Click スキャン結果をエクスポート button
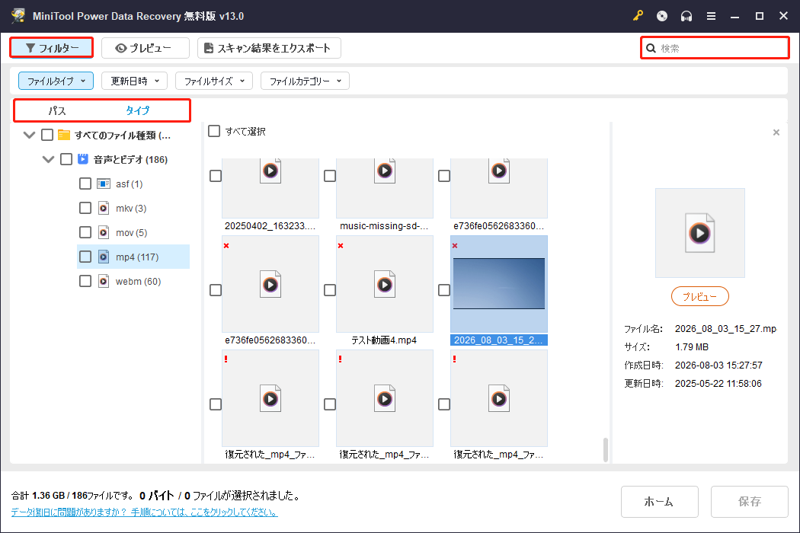 tap(270, 48)
